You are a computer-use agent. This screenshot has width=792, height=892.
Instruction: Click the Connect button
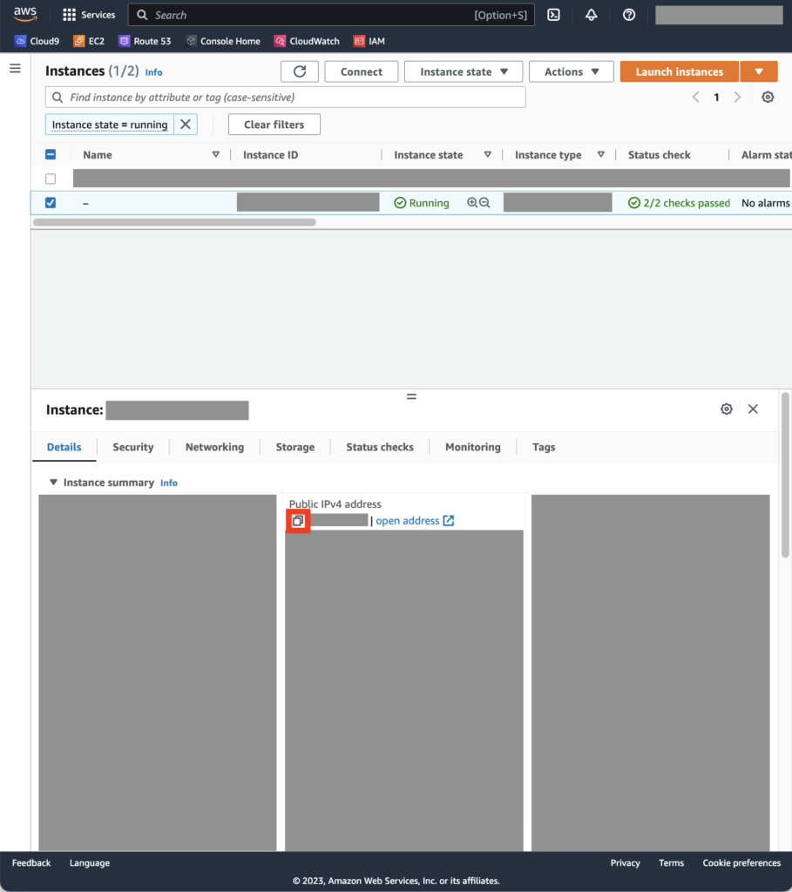(362, 71)
